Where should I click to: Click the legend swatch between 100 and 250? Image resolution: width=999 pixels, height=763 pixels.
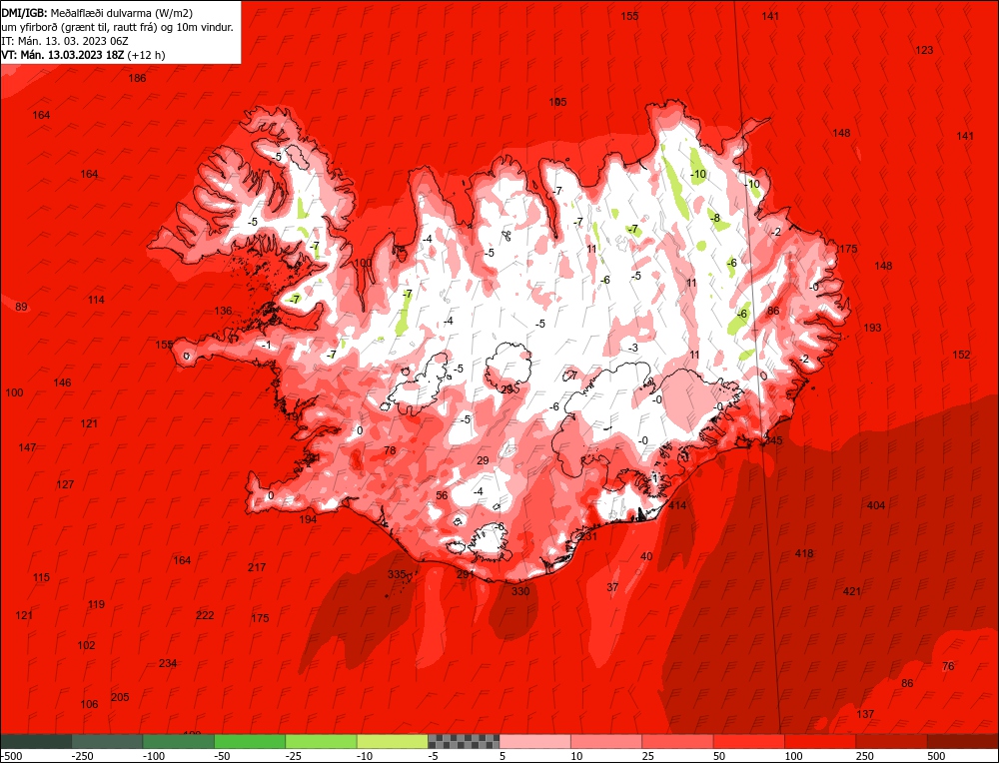pyautogui.click(x=821, y=741)
